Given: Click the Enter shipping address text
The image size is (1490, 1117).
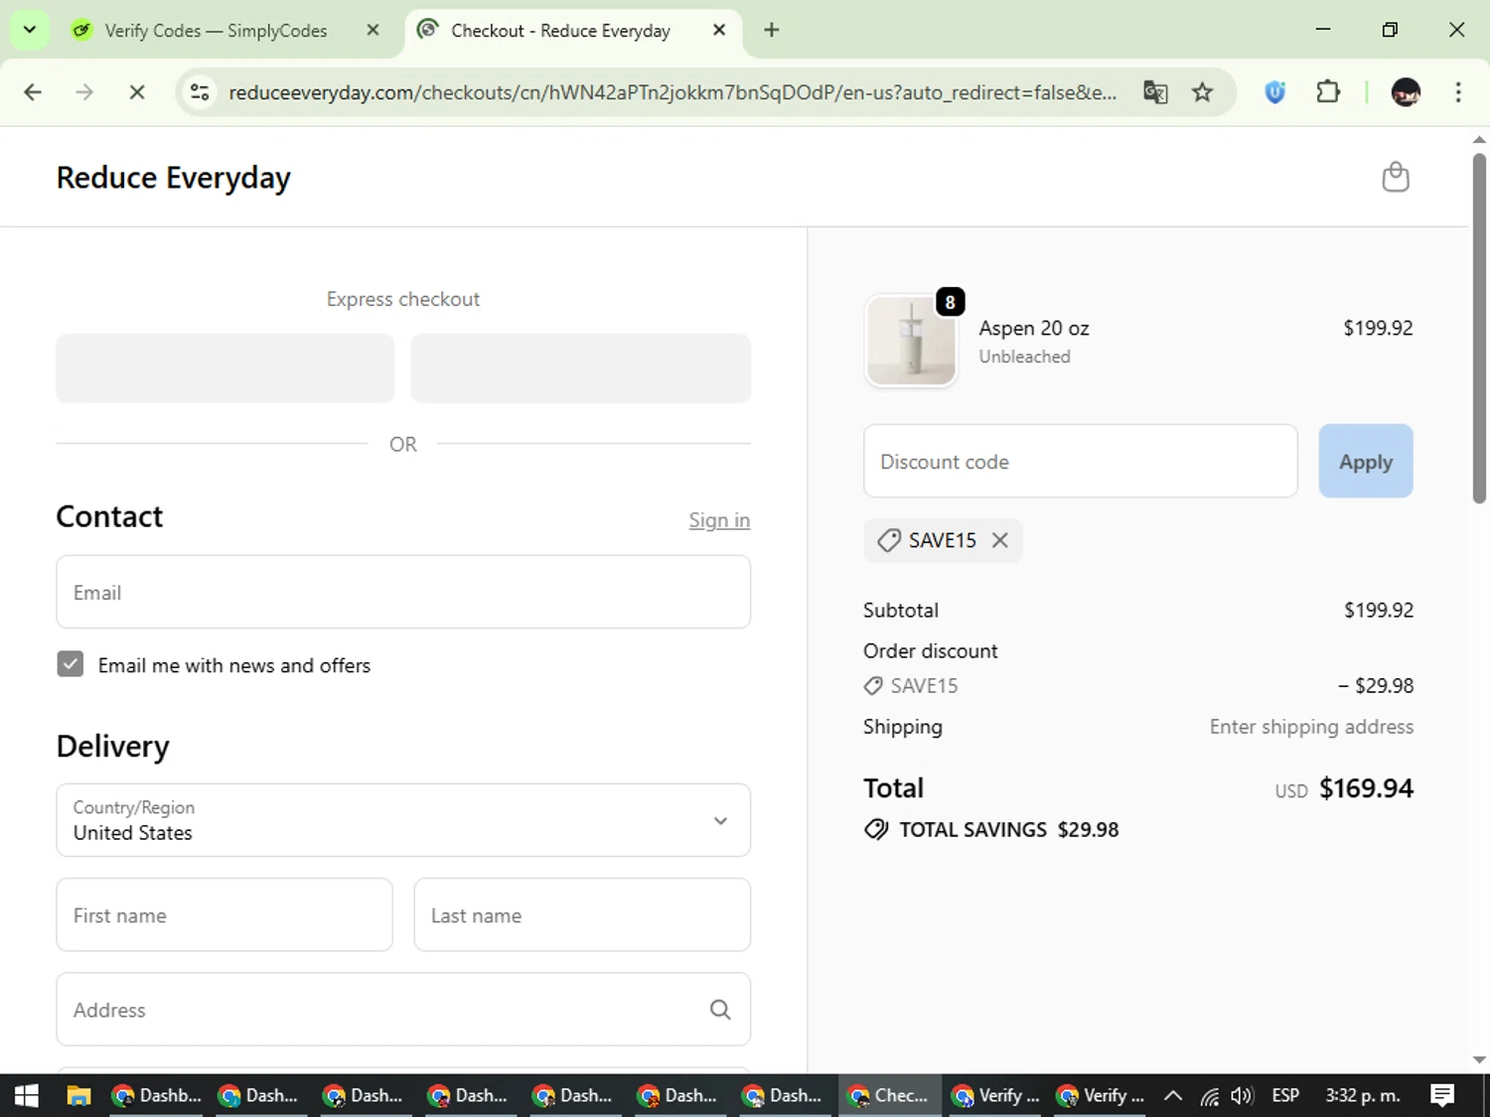Looking at the screenshot, I should 1311,727.
